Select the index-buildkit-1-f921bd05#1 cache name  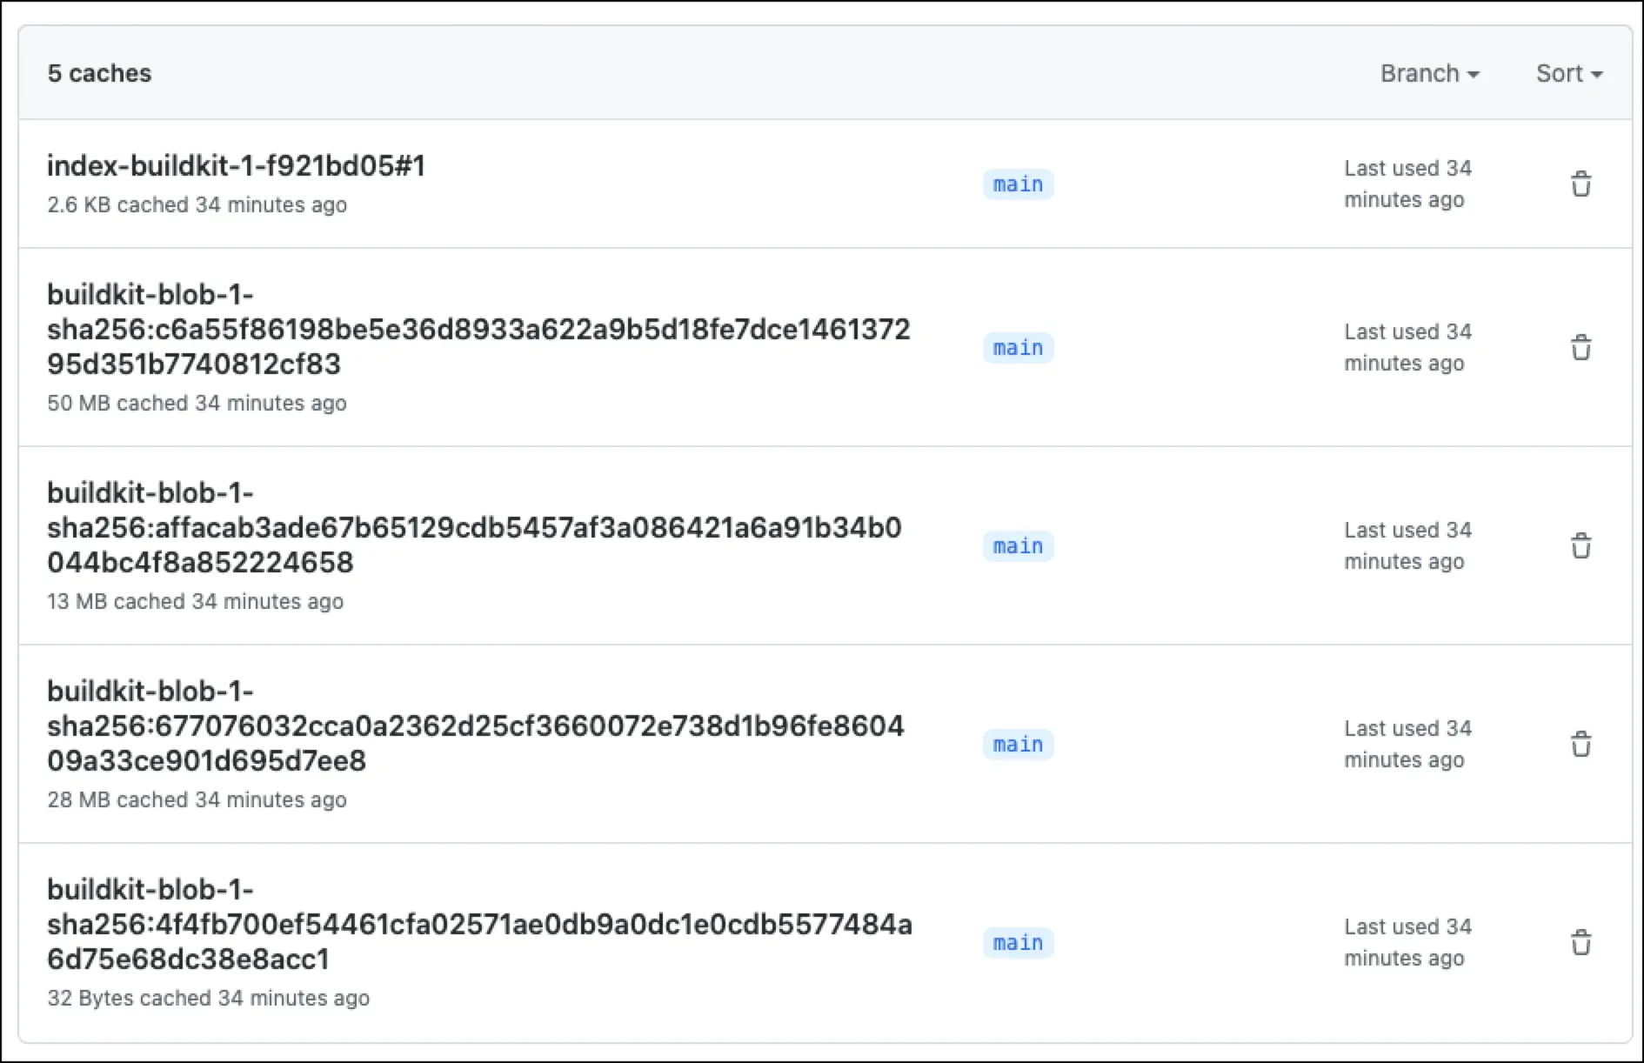pos(236,166)
